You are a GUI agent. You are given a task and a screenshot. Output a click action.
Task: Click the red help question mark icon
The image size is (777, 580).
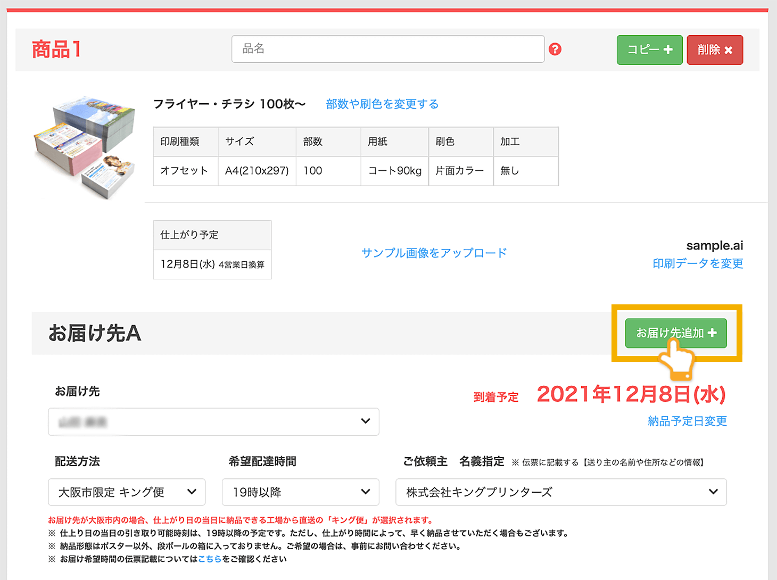[x=556, y=49]
